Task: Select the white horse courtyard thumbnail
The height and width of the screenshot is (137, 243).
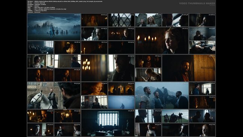Action: point(54,95)
